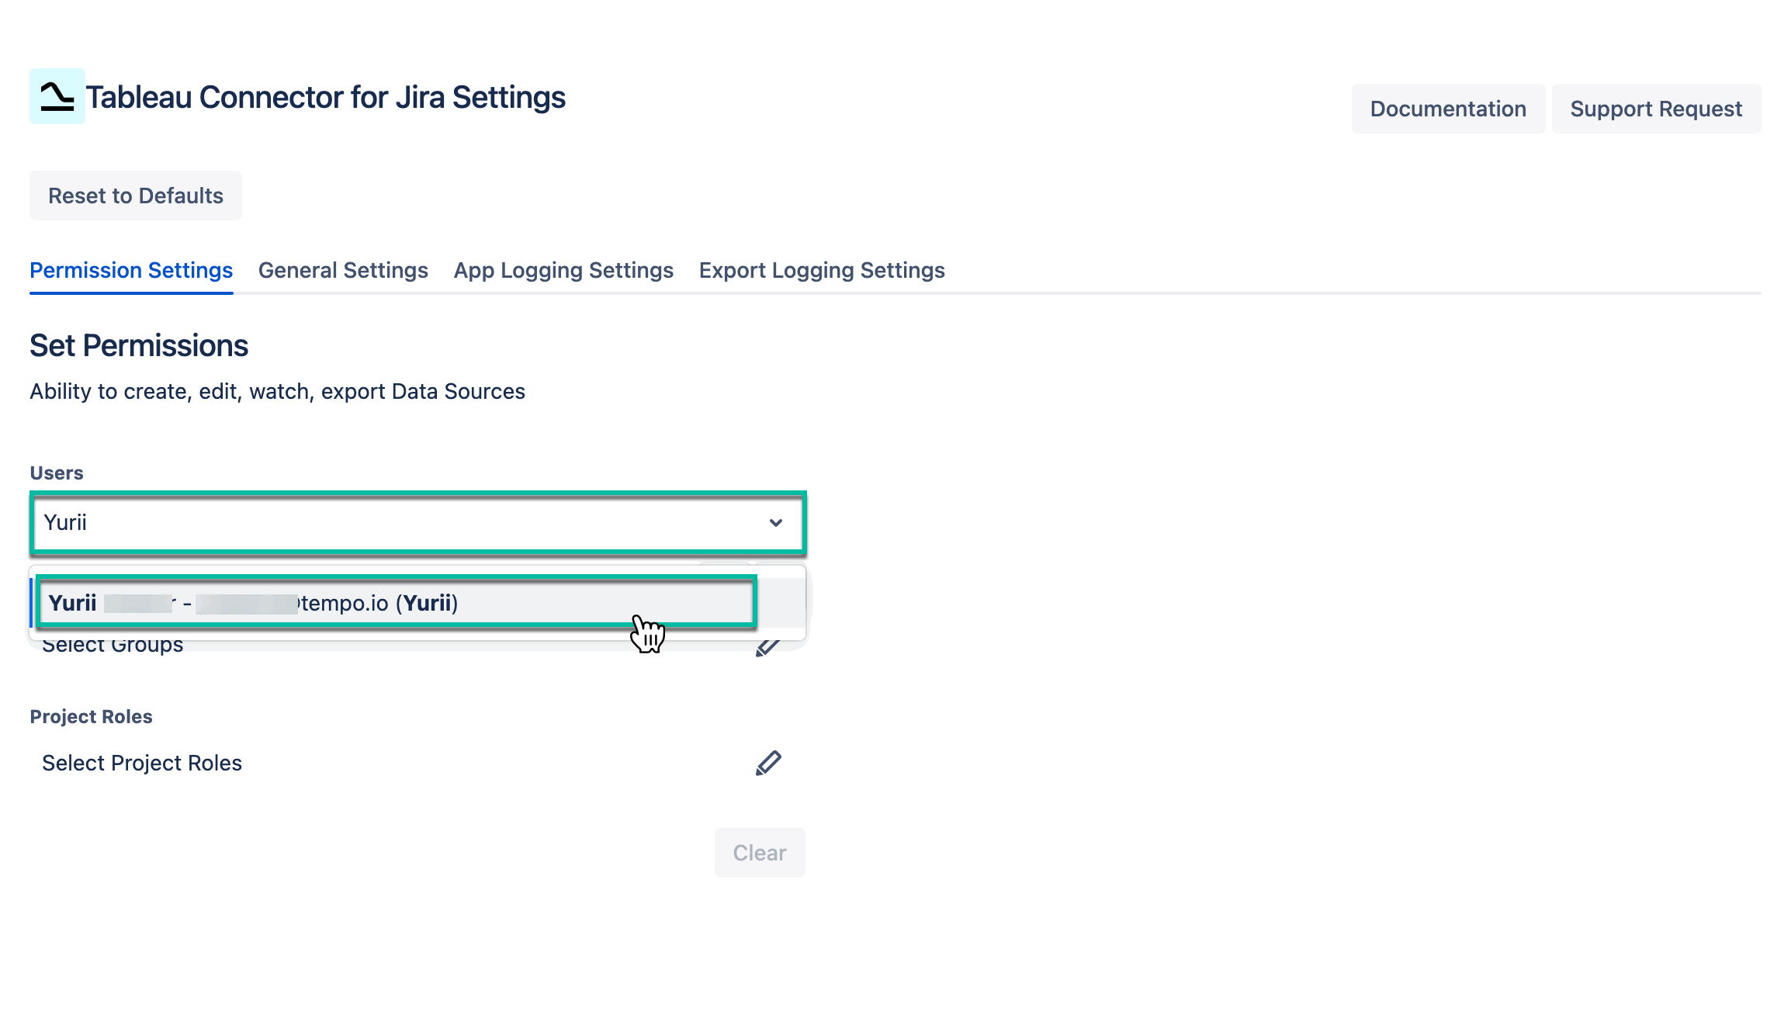Click the chevron inside the Users selector

pos(777,524)
